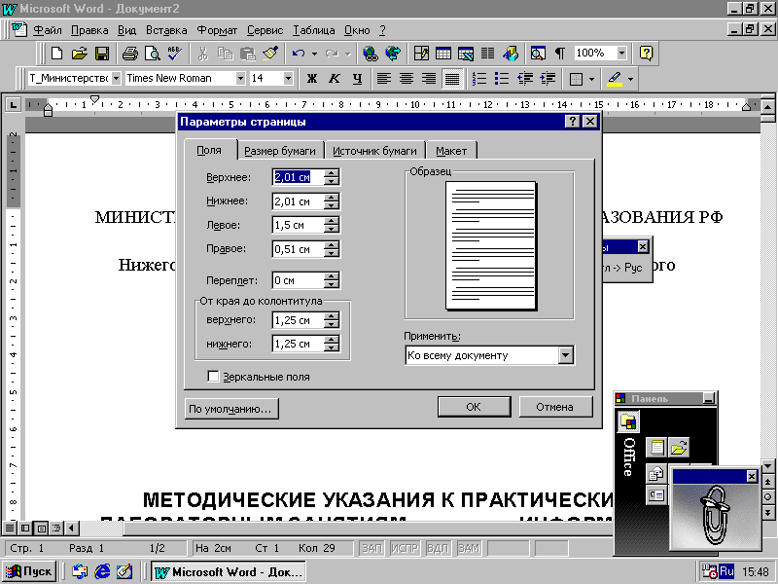Toggle the show paragraph marks ¶ button

point(560,54)
